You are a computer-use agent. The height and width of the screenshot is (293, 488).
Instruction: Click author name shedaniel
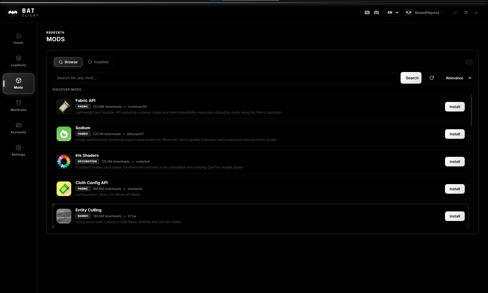(135, 189)
